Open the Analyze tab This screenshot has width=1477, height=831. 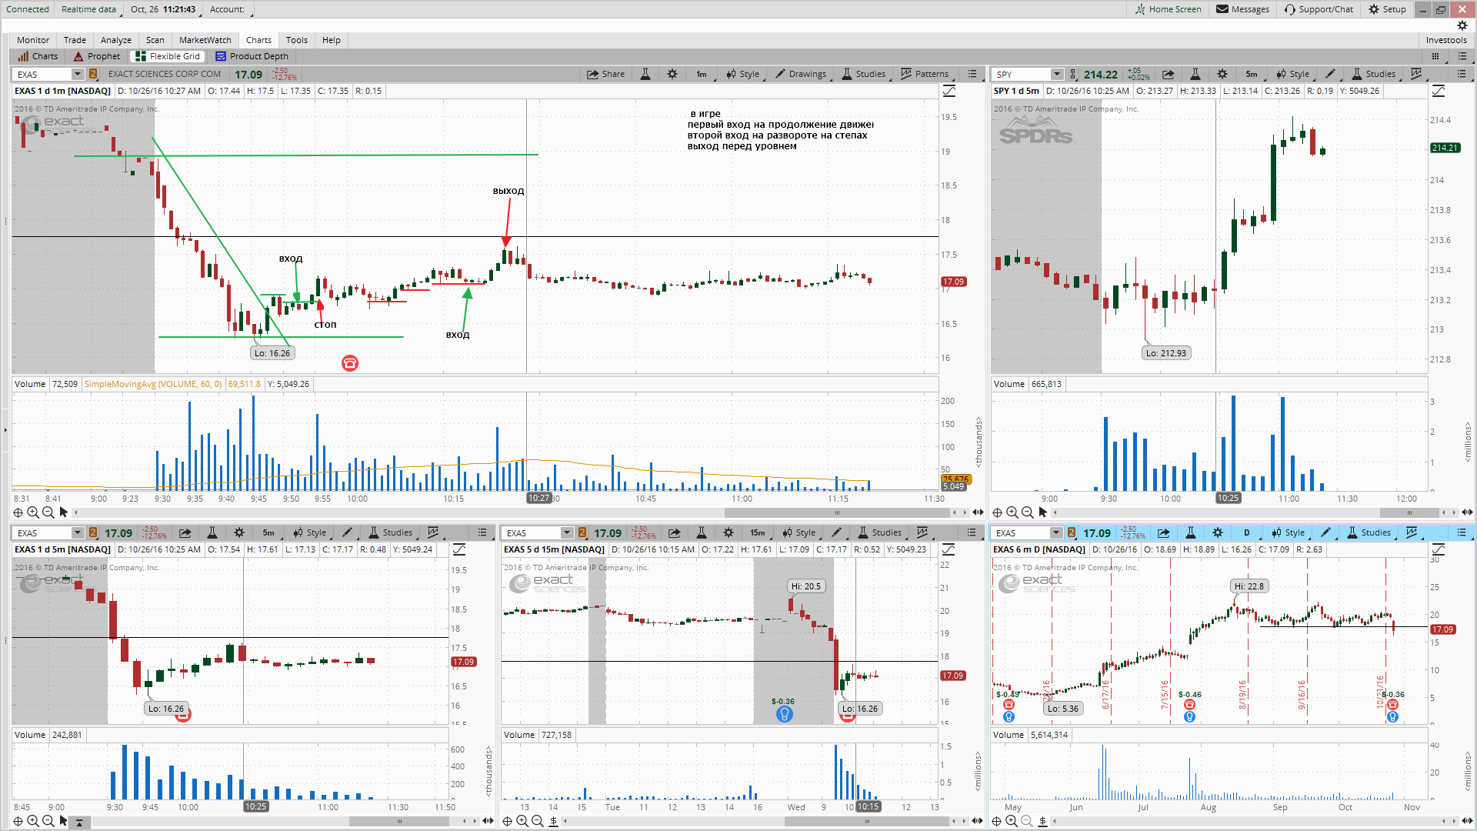click(x=116, y=40)
